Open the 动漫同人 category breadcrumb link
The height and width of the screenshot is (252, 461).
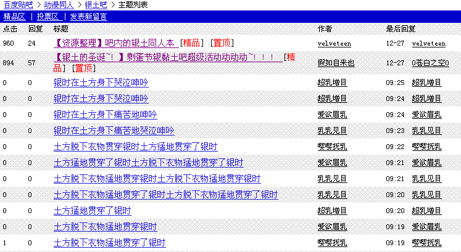(59, 5)
